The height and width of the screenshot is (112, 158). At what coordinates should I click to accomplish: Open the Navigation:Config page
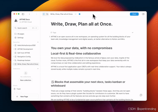pyautogui.click(x=24, y=57)
